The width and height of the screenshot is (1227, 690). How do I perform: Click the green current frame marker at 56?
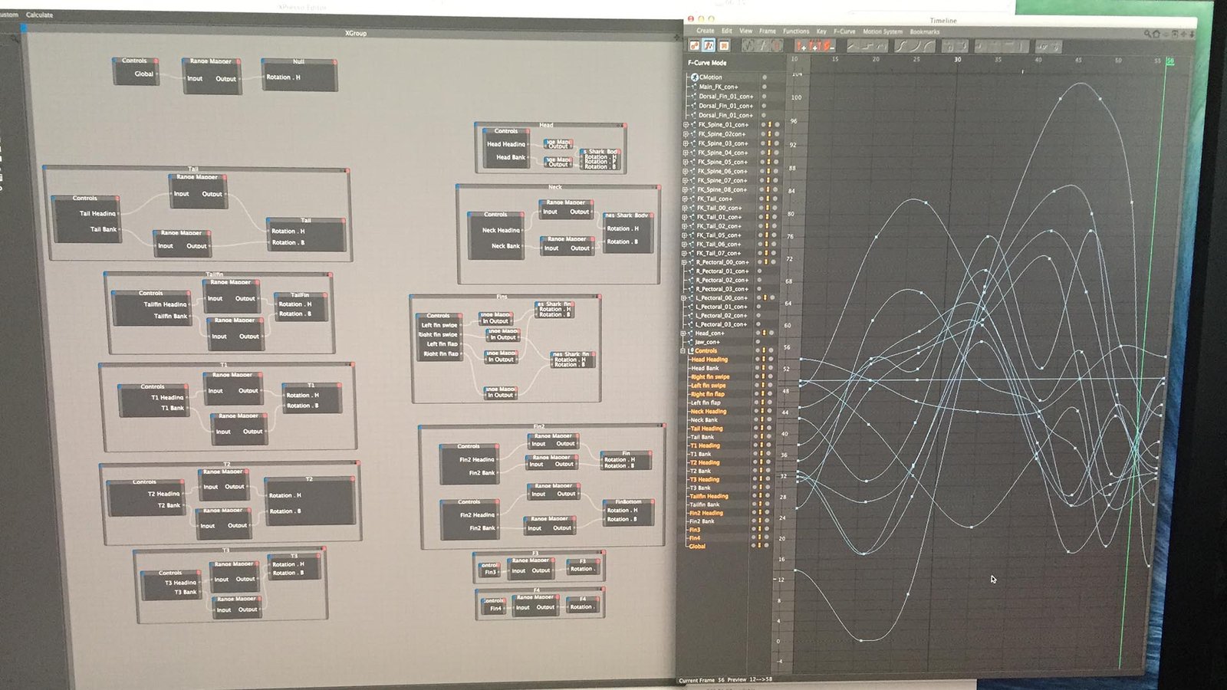[x=1169, y=61]
